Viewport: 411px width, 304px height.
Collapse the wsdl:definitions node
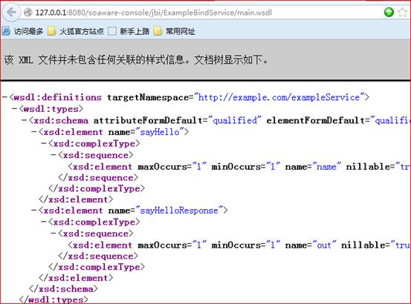(4, 97)
